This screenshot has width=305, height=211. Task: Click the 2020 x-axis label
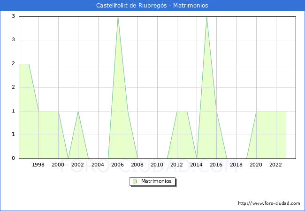pyautogui.click(x=256, y=165)
